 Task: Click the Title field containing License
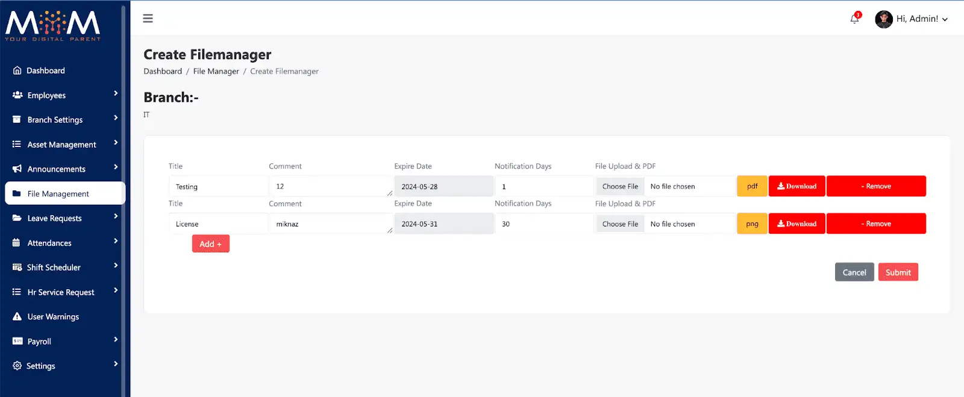(218, 224)
